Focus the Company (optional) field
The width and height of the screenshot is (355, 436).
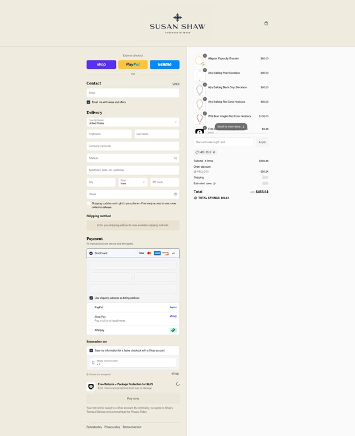(x=133, y=146)
